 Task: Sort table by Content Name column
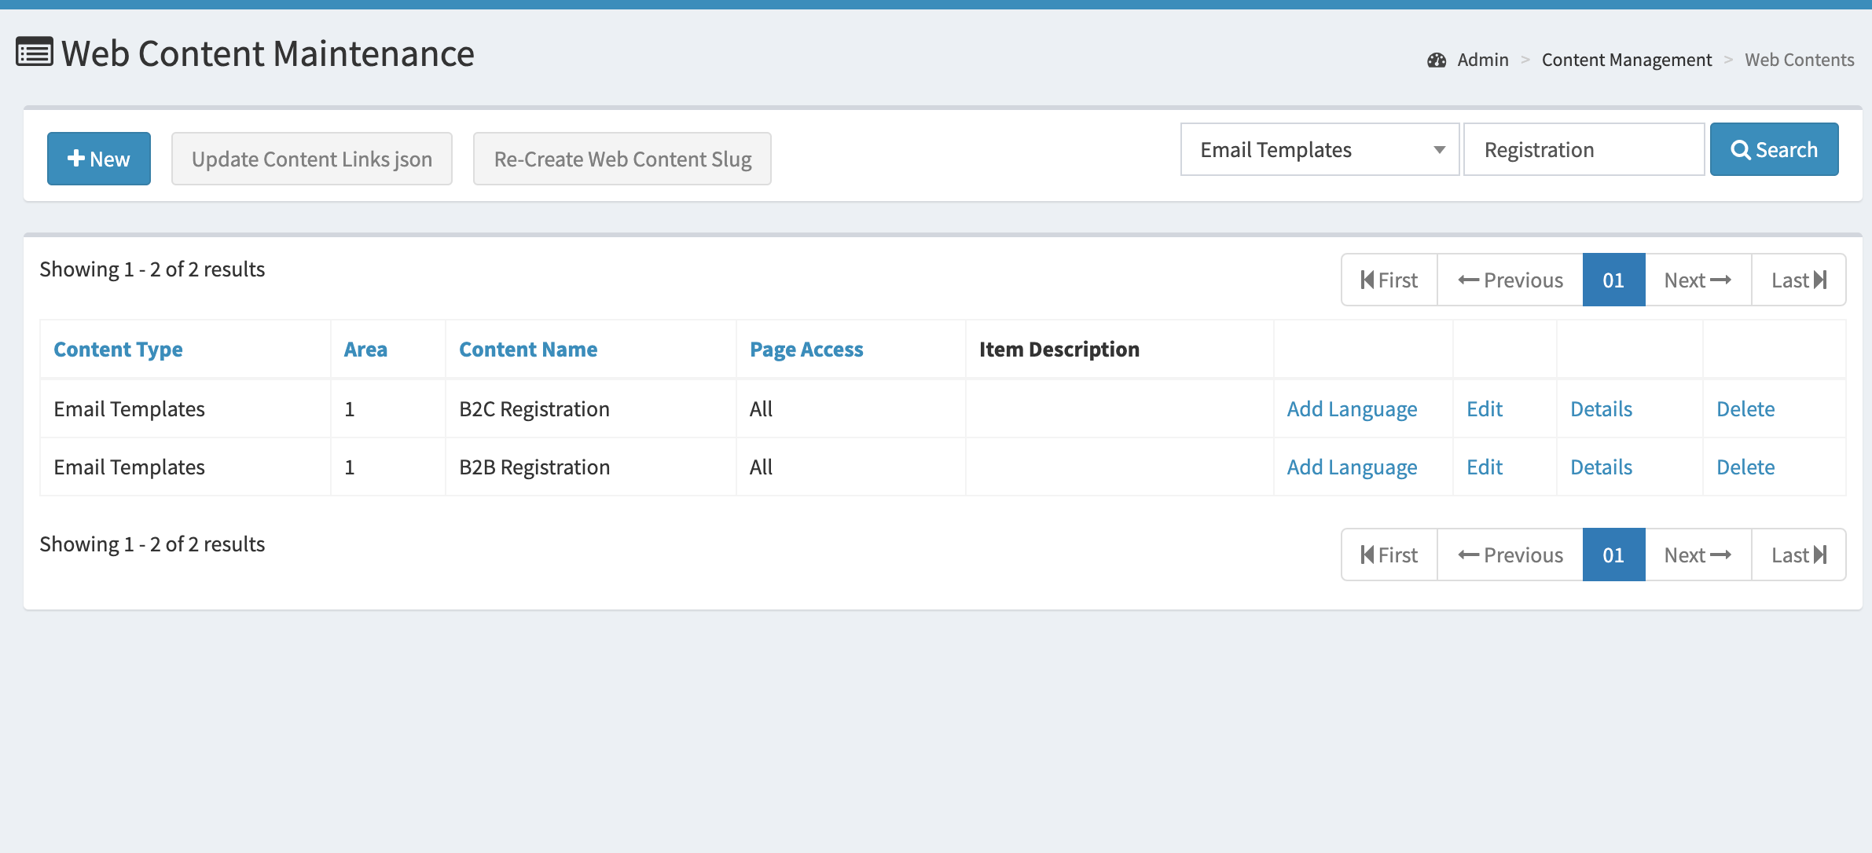tap(528, 350)
